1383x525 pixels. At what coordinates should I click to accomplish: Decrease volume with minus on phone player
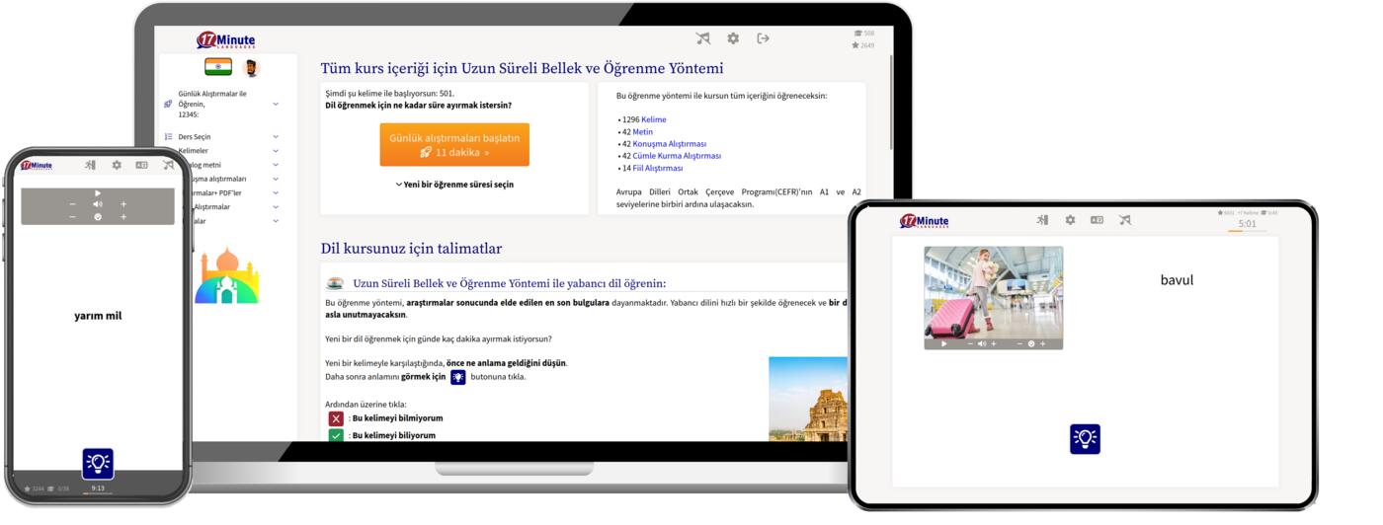72,204
